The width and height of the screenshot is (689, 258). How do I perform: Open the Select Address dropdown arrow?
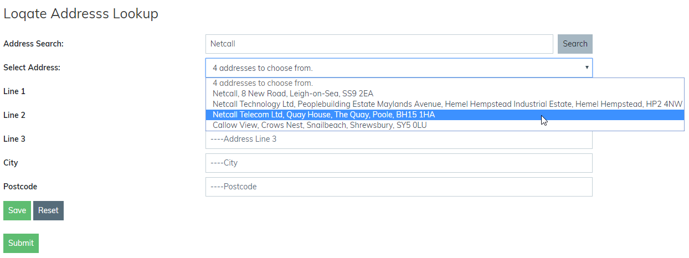click(x=587, y=68)
